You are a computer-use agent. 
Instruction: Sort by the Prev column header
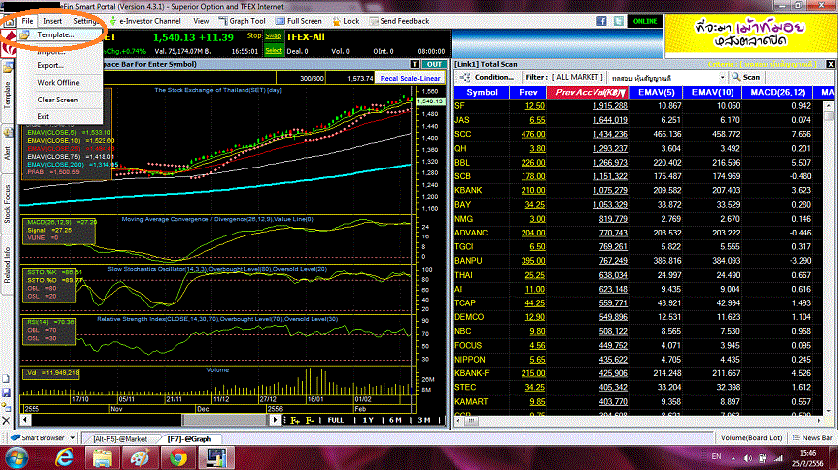click(x=528, y=92)
